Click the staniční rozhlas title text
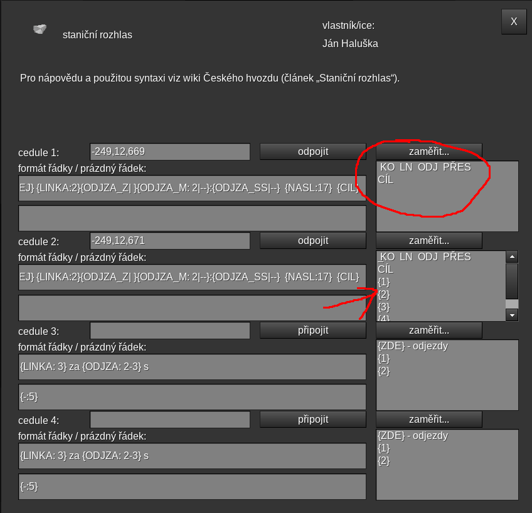This screenshot has width=532, height=513. [x=97, y=35]
